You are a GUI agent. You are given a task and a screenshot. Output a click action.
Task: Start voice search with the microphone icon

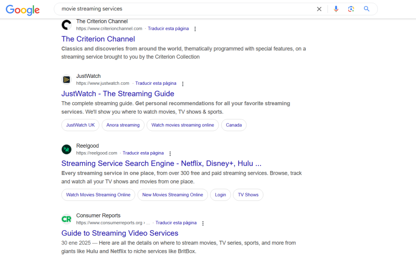[336, 9]
